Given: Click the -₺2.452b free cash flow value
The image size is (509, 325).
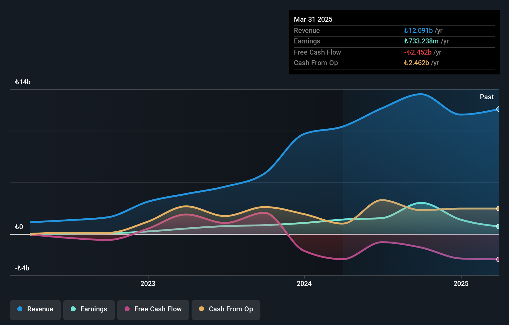Looking at the screenshot, I should coord(418,52).
